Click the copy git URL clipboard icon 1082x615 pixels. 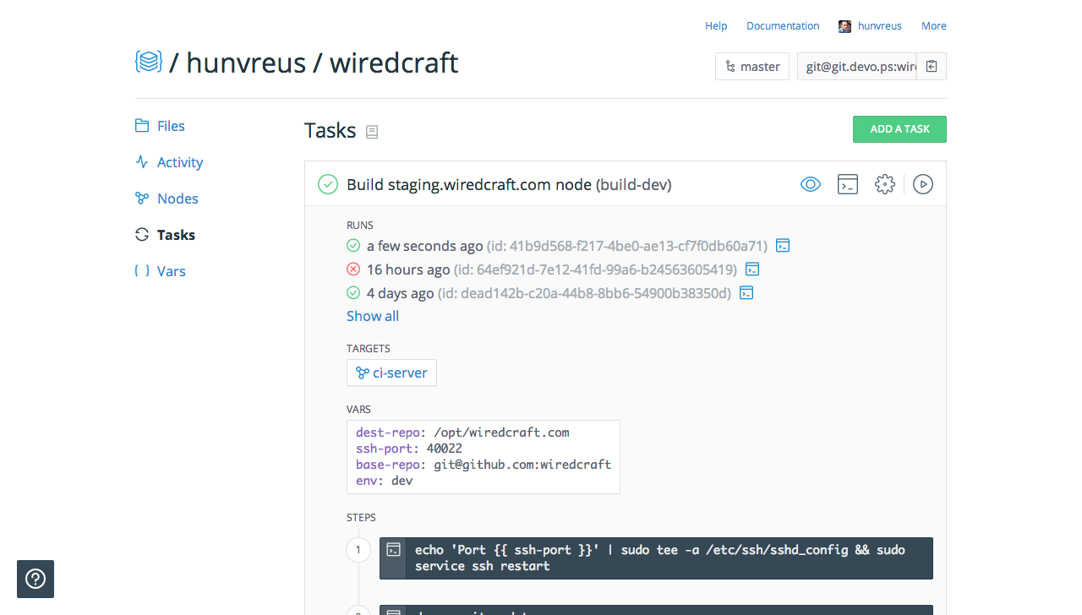coord(932,67)
